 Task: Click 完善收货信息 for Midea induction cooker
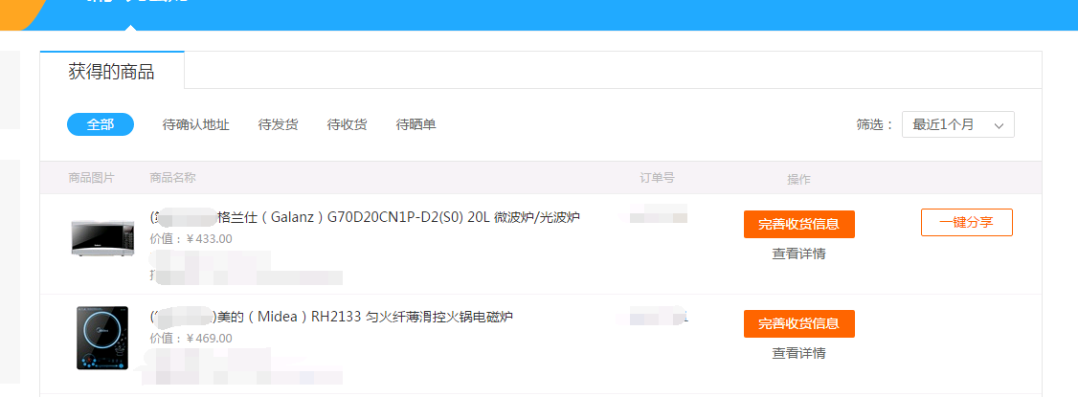coord(798,324)
